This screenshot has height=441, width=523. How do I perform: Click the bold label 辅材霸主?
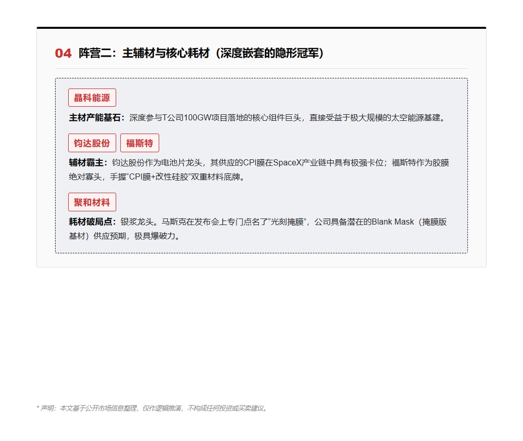point(88,162)
